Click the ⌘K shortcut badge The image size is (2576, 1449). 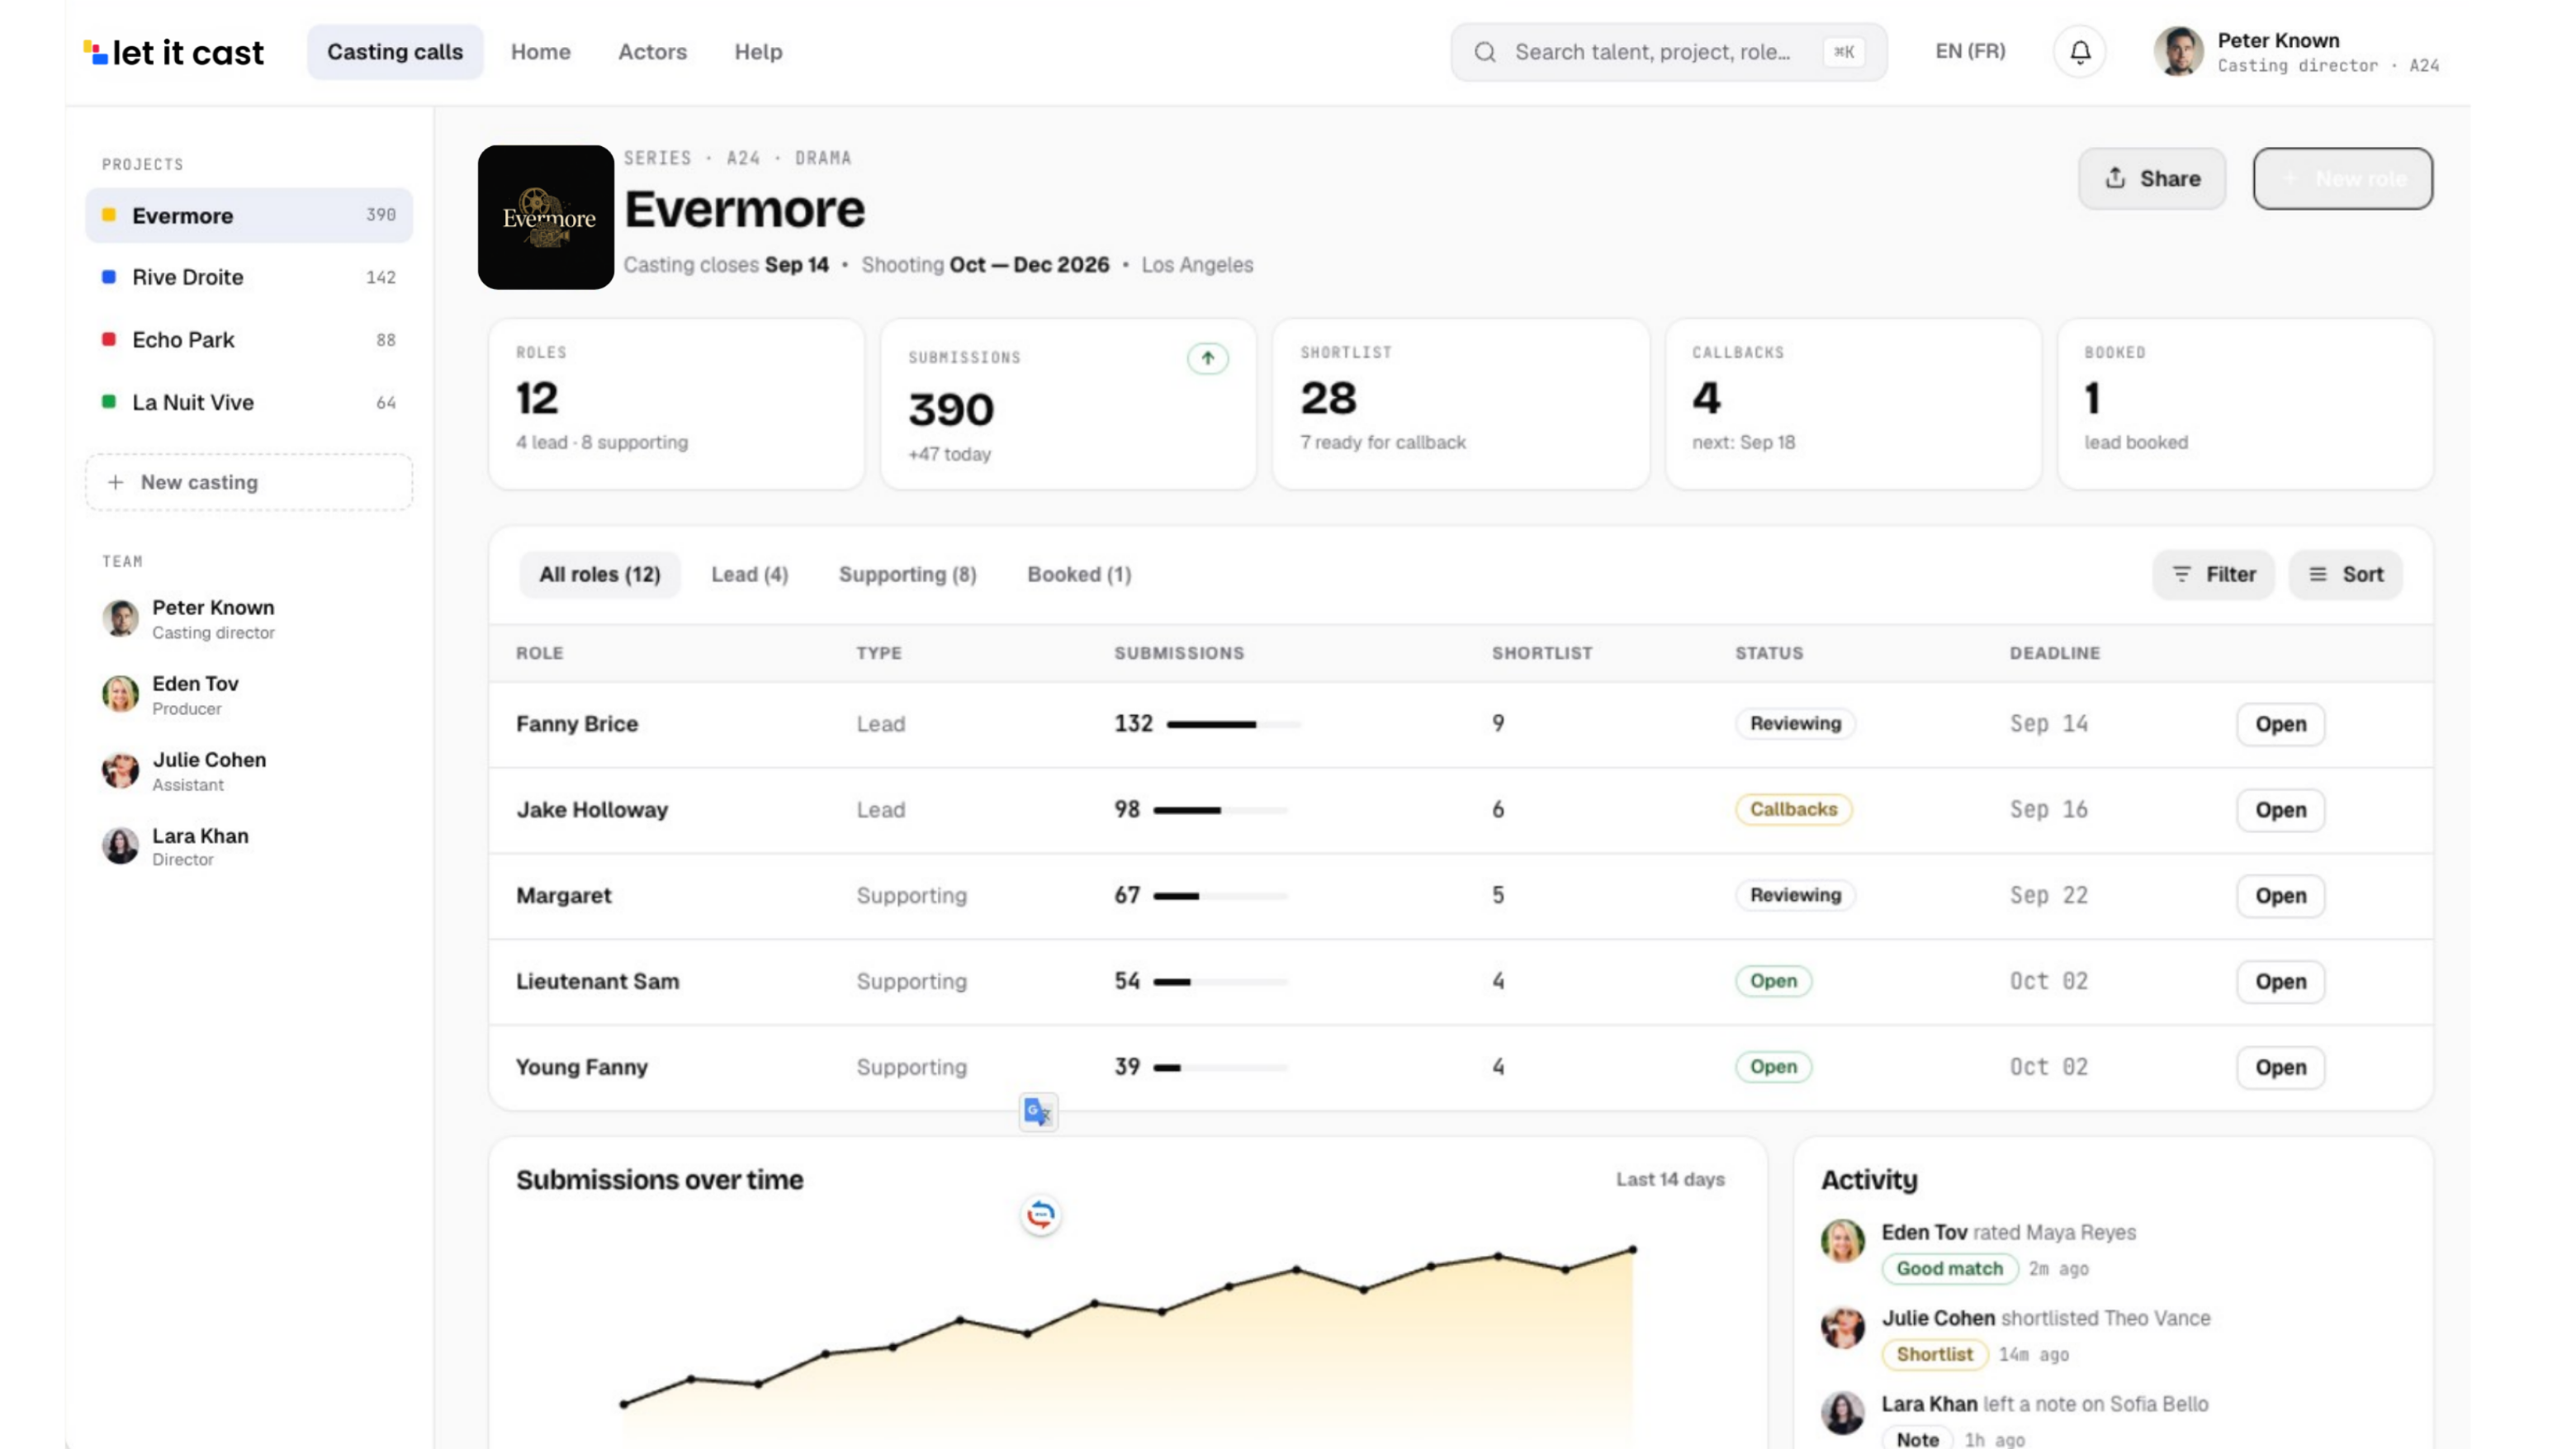tap(1844, 52)
